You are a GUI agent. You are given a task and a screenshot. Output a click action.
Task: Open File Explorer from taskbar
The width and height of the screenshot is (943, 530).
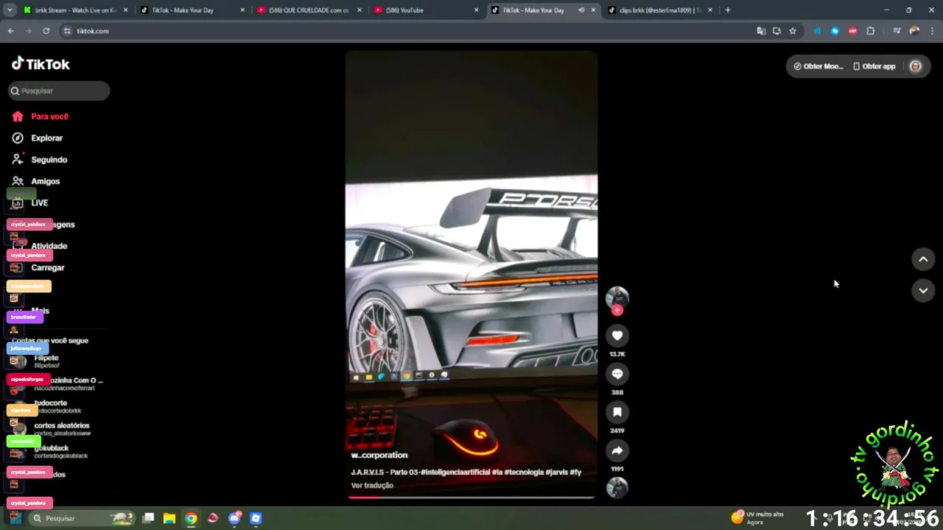pos(169,518)
